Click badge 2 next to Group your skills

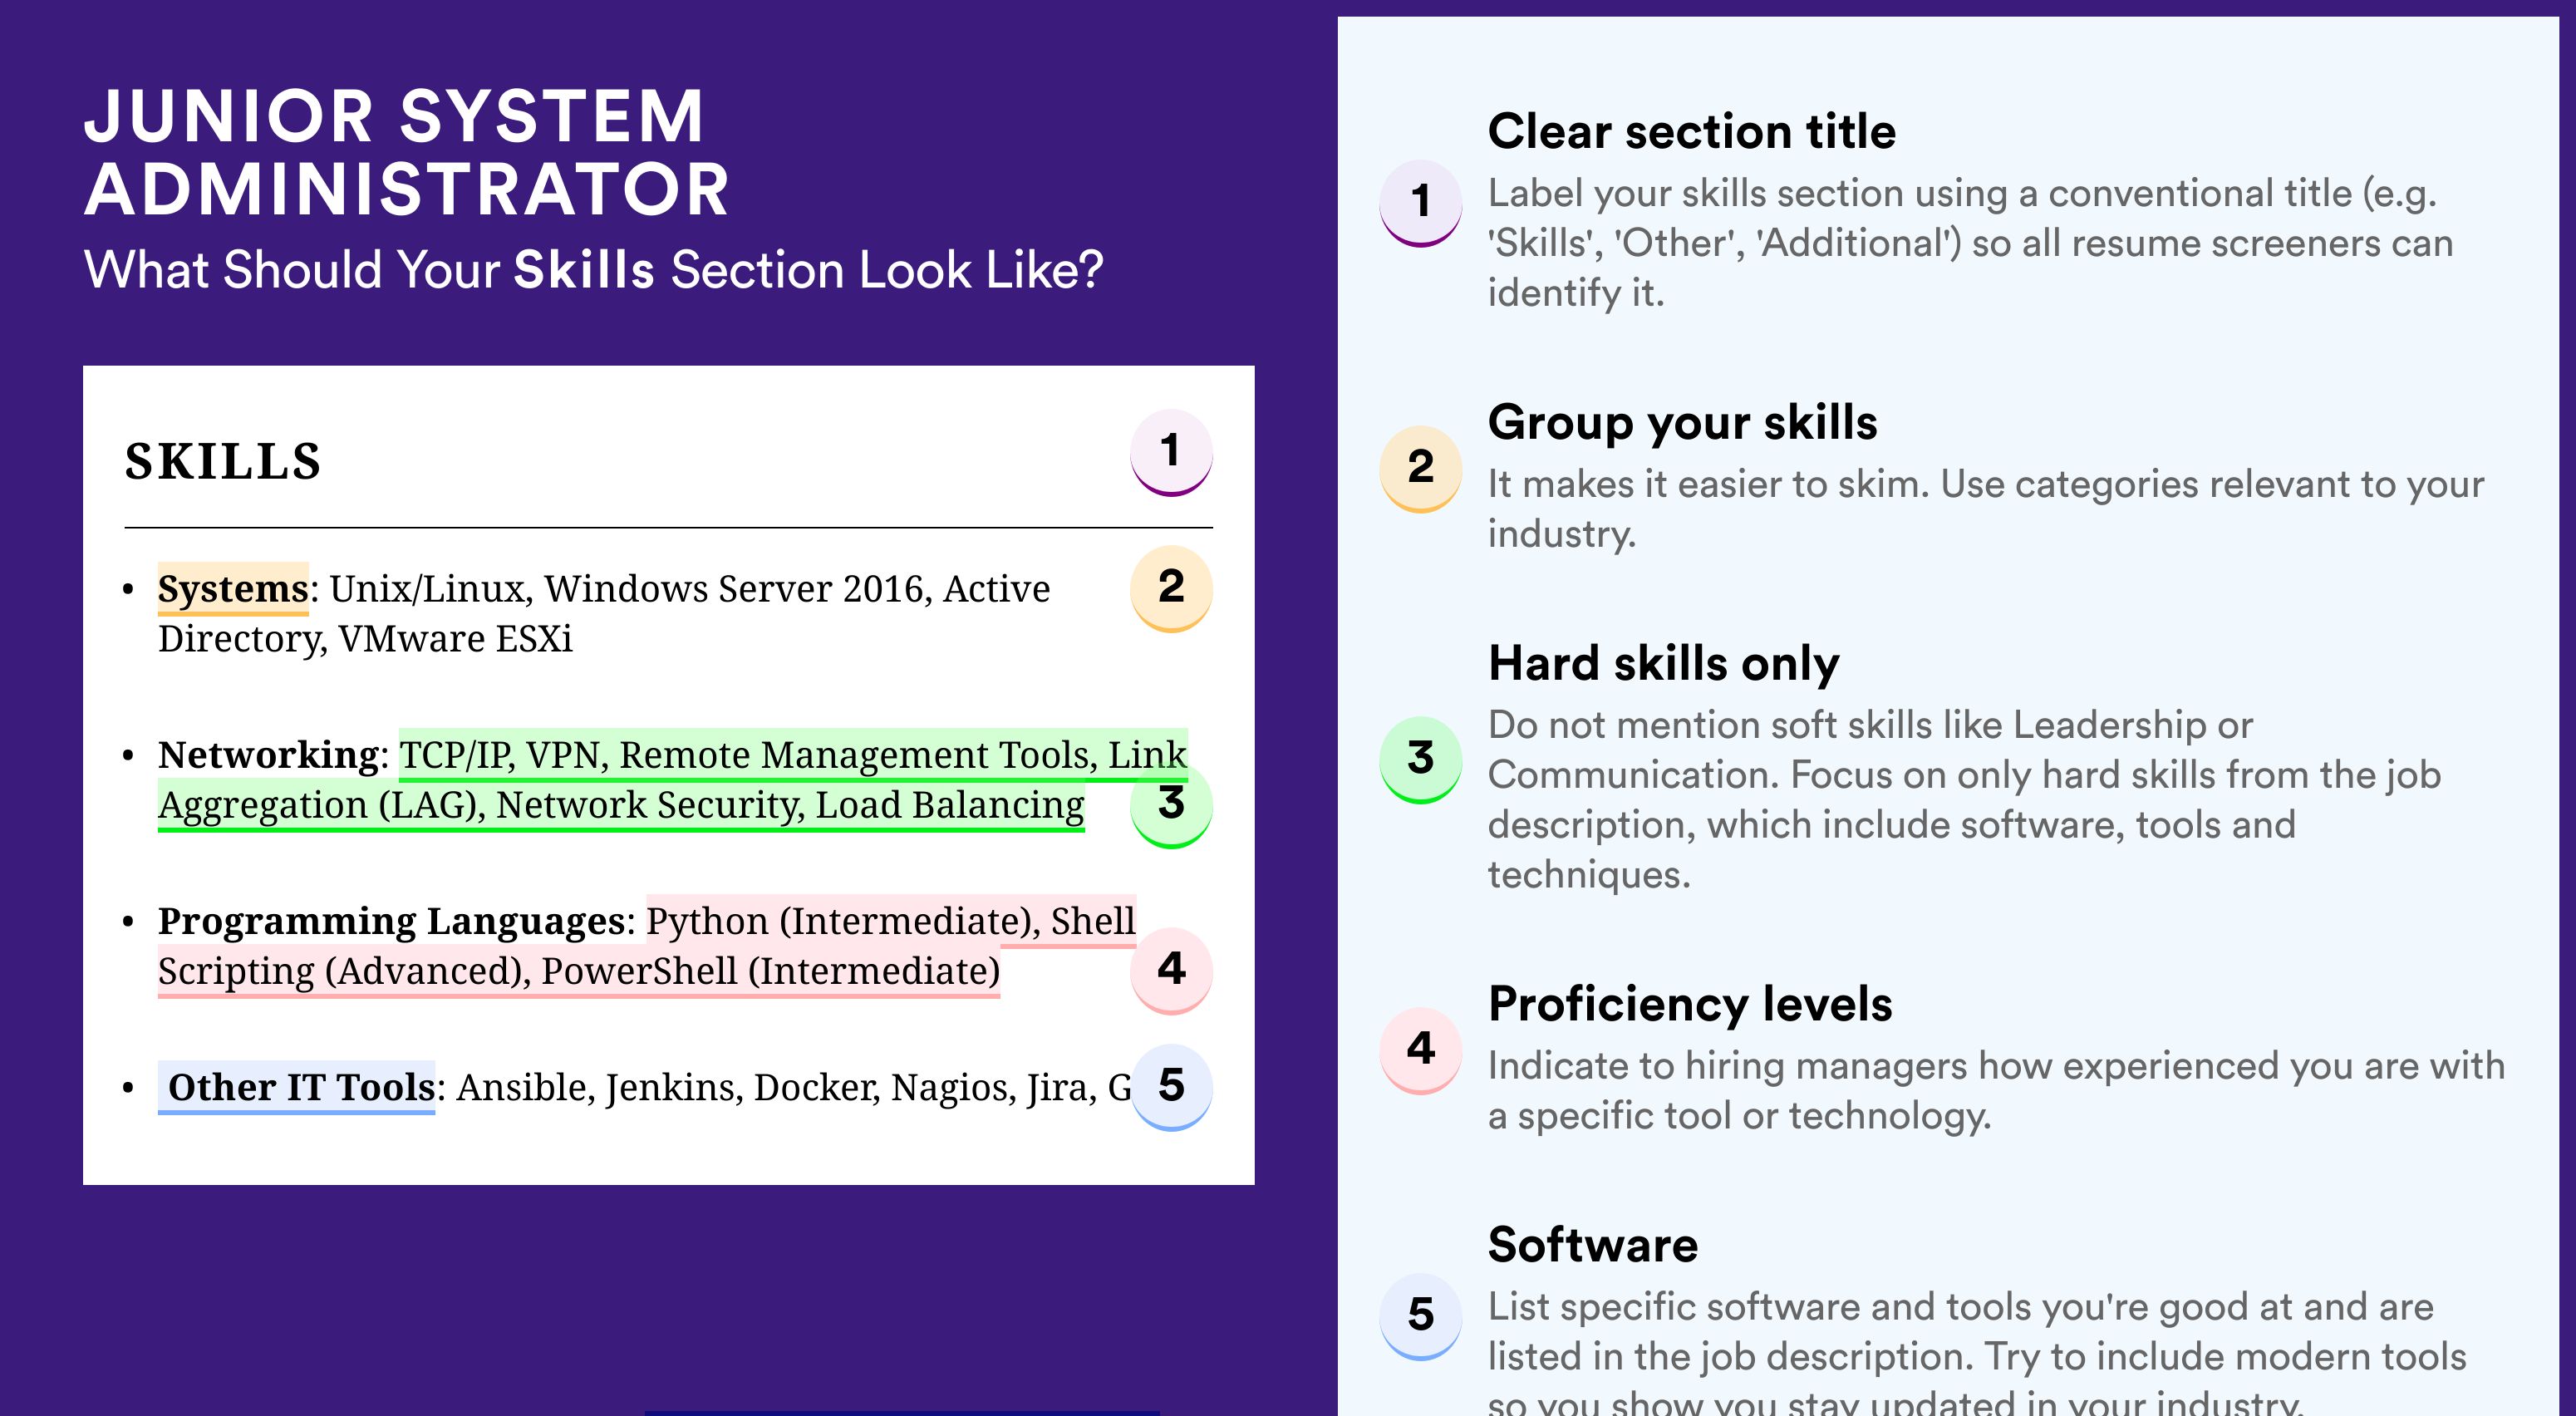pyautogui.click(x=1420, y=469)
